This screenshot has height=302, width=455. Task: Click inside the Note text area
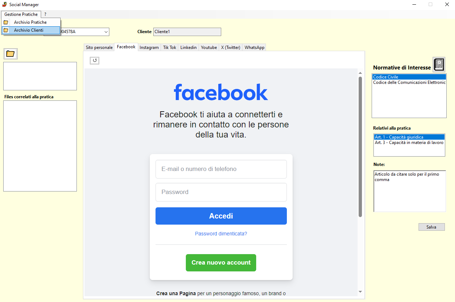tap(410, 191)
